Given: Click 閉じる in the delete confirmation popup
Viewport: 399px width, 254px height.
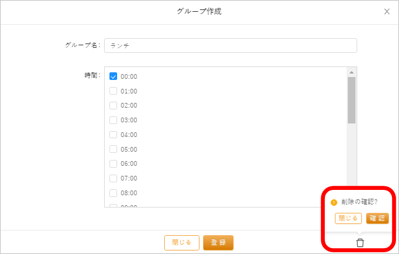Looking at the screenshot, I should pos(348,218).
